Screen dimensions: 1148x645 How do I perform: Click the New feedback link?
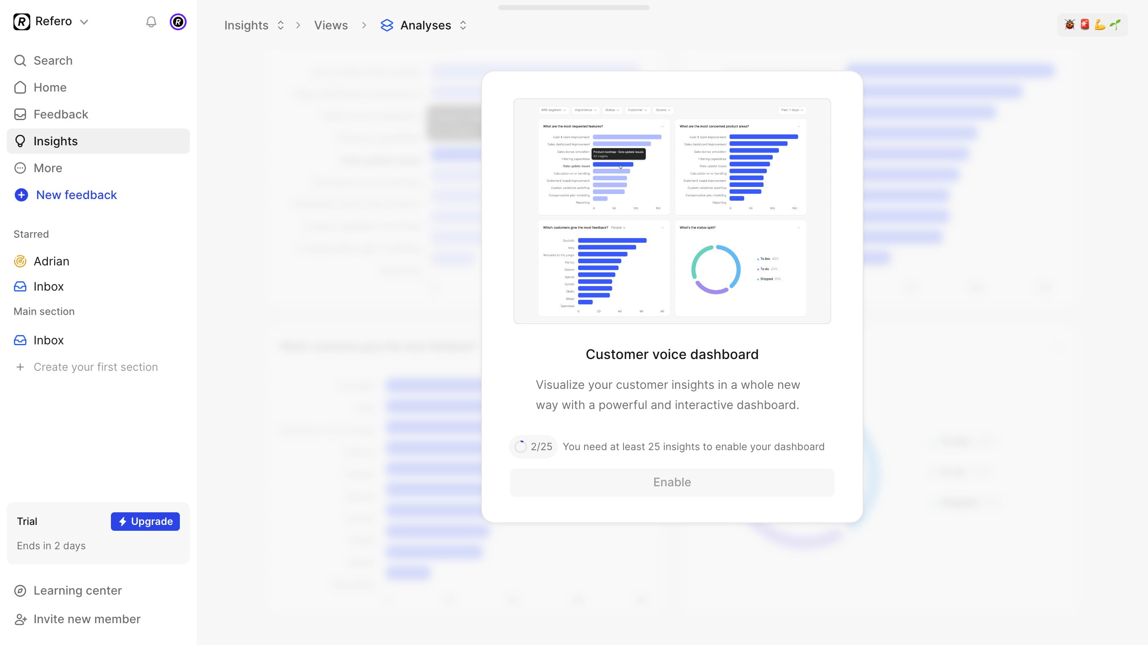click(76, 195)
